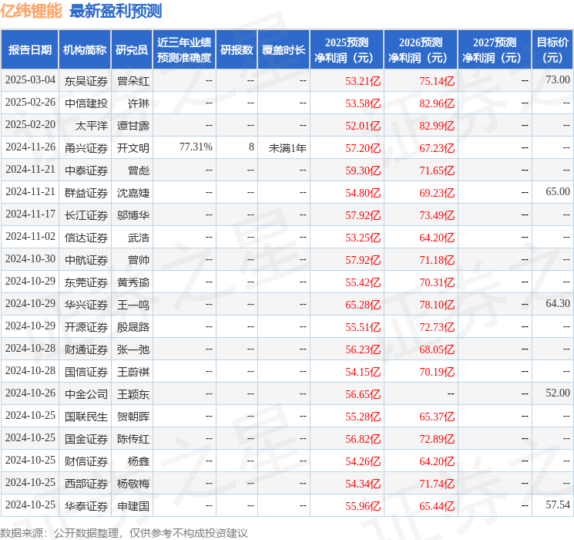Viewport: 574px width, 540px height.
Task: Select institution cell 甬兴证券
Action: coord(86,148)
